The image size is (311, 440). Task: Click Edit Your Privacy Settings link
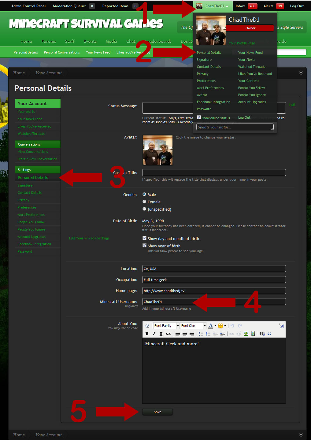pos(89,238)
